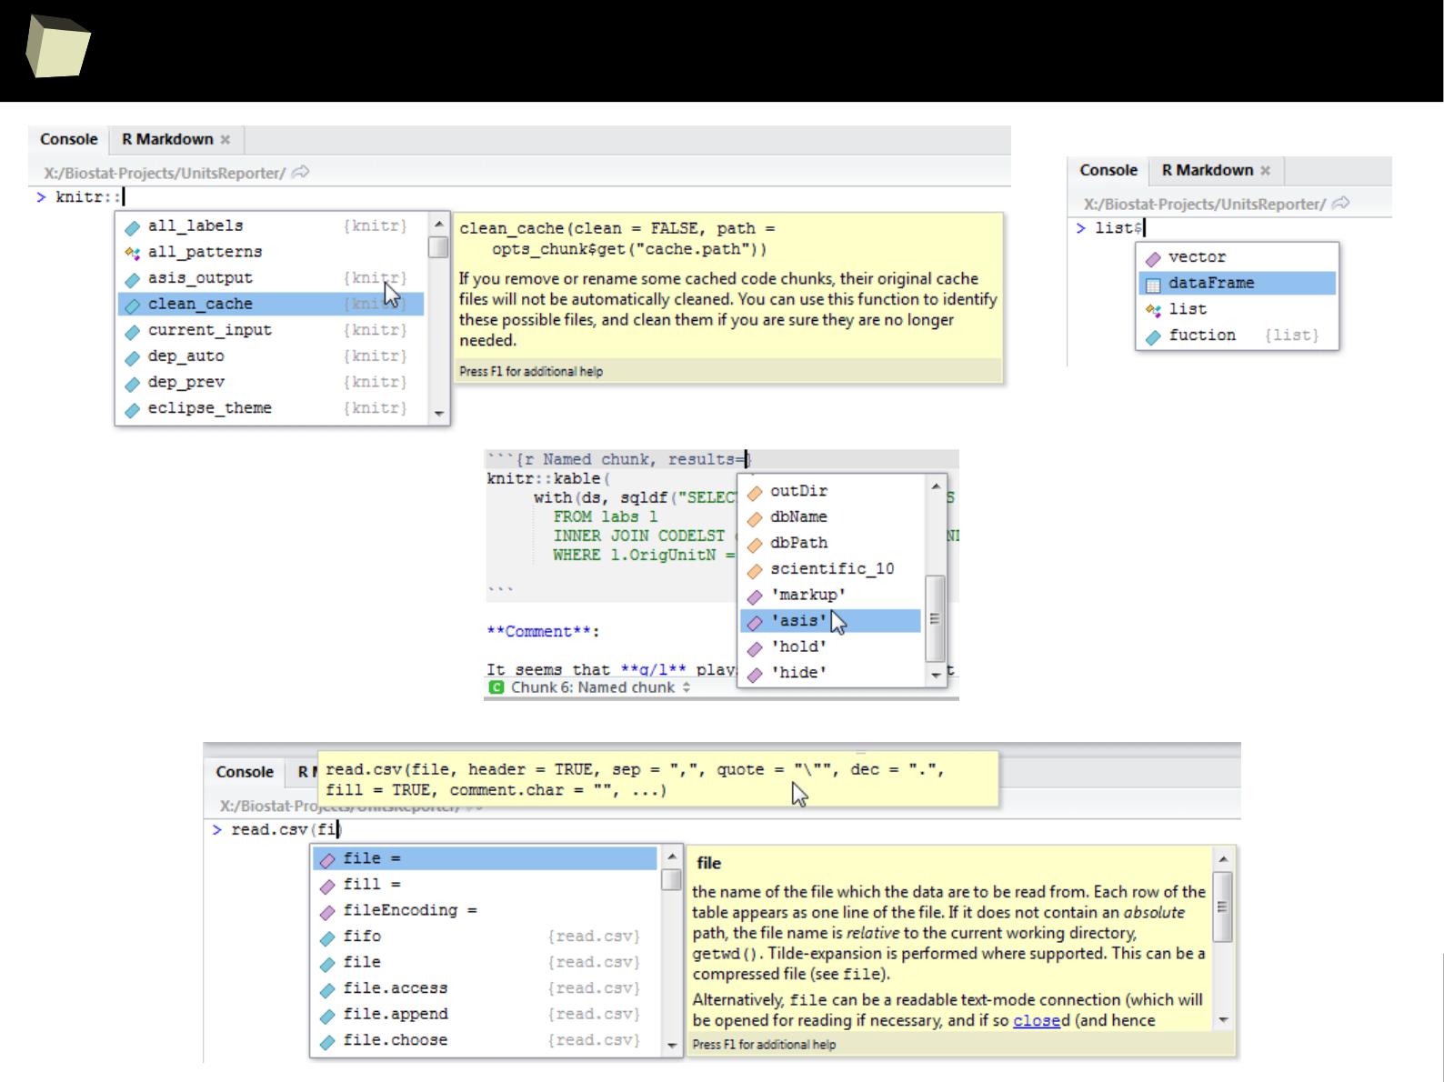Viewport: 1444px width, 1082px height.
Task: Close R Markdown tab above the knitr:: prompt
Action: click(x=226, y=140)
